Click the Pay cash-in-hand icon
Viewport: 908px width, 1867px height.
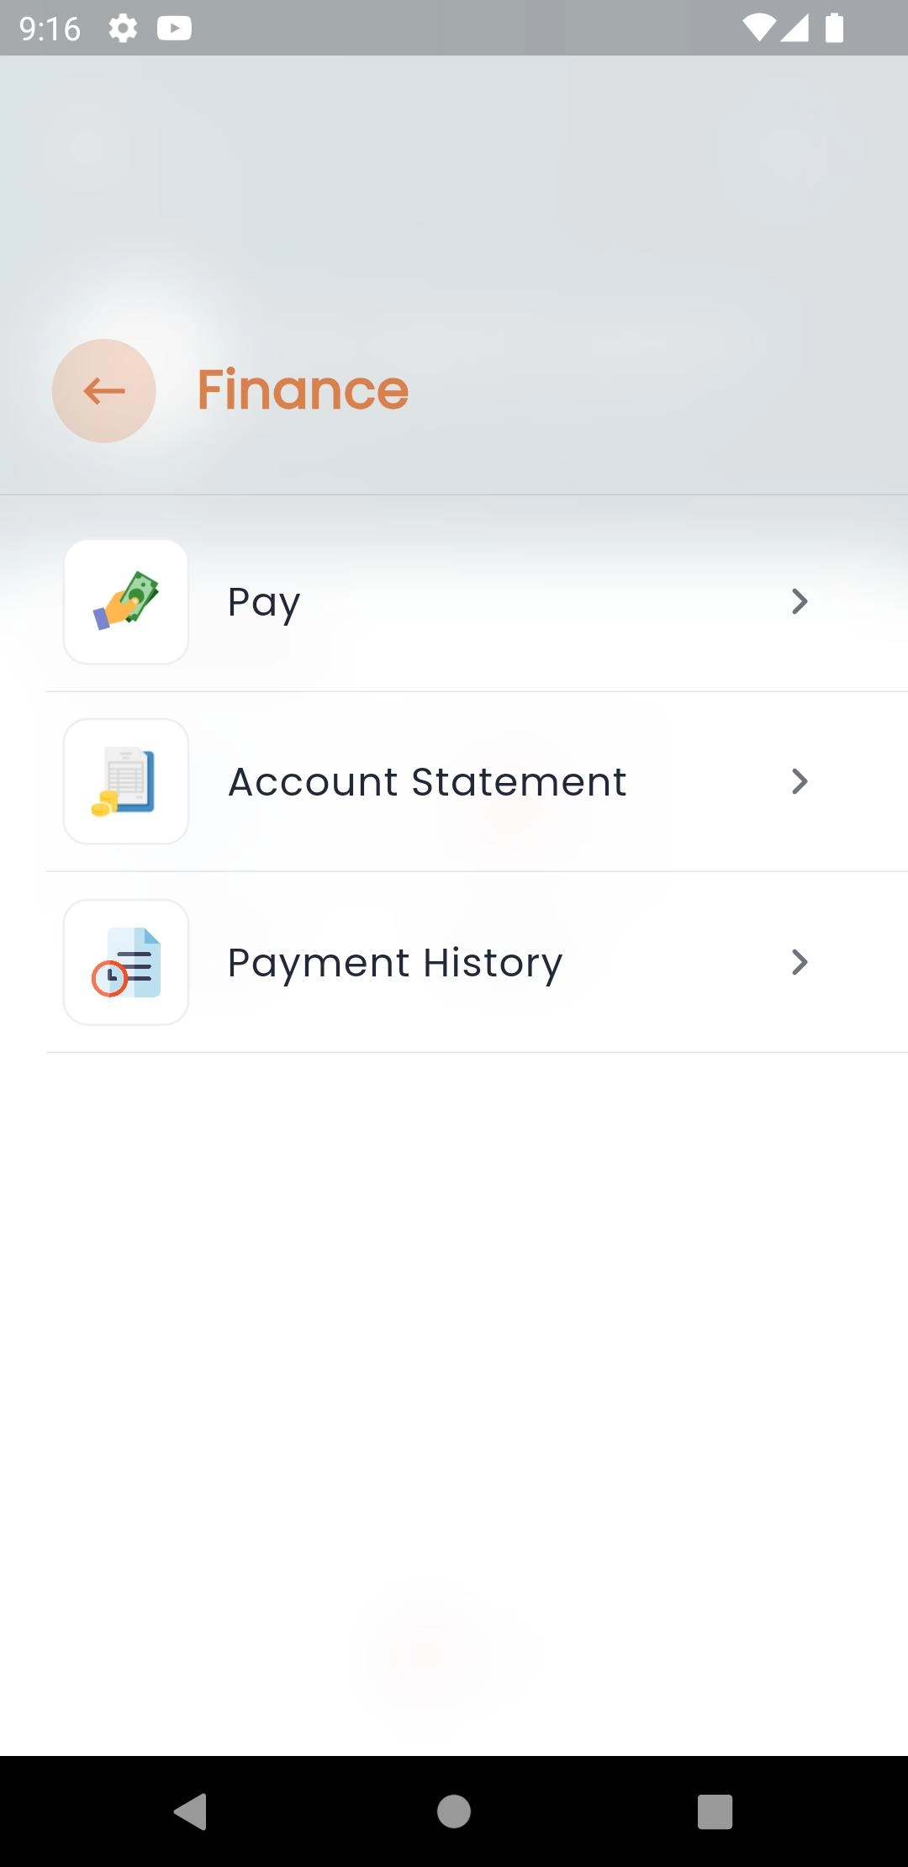click(x=126, y=601)
